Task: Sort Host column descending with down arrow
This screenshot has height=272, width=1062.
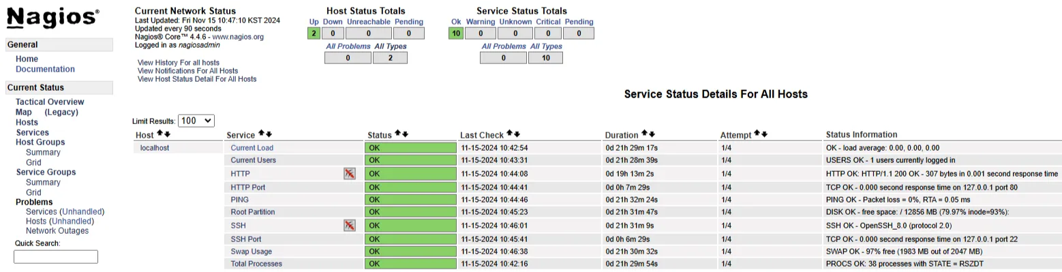Action: (167, 134)
